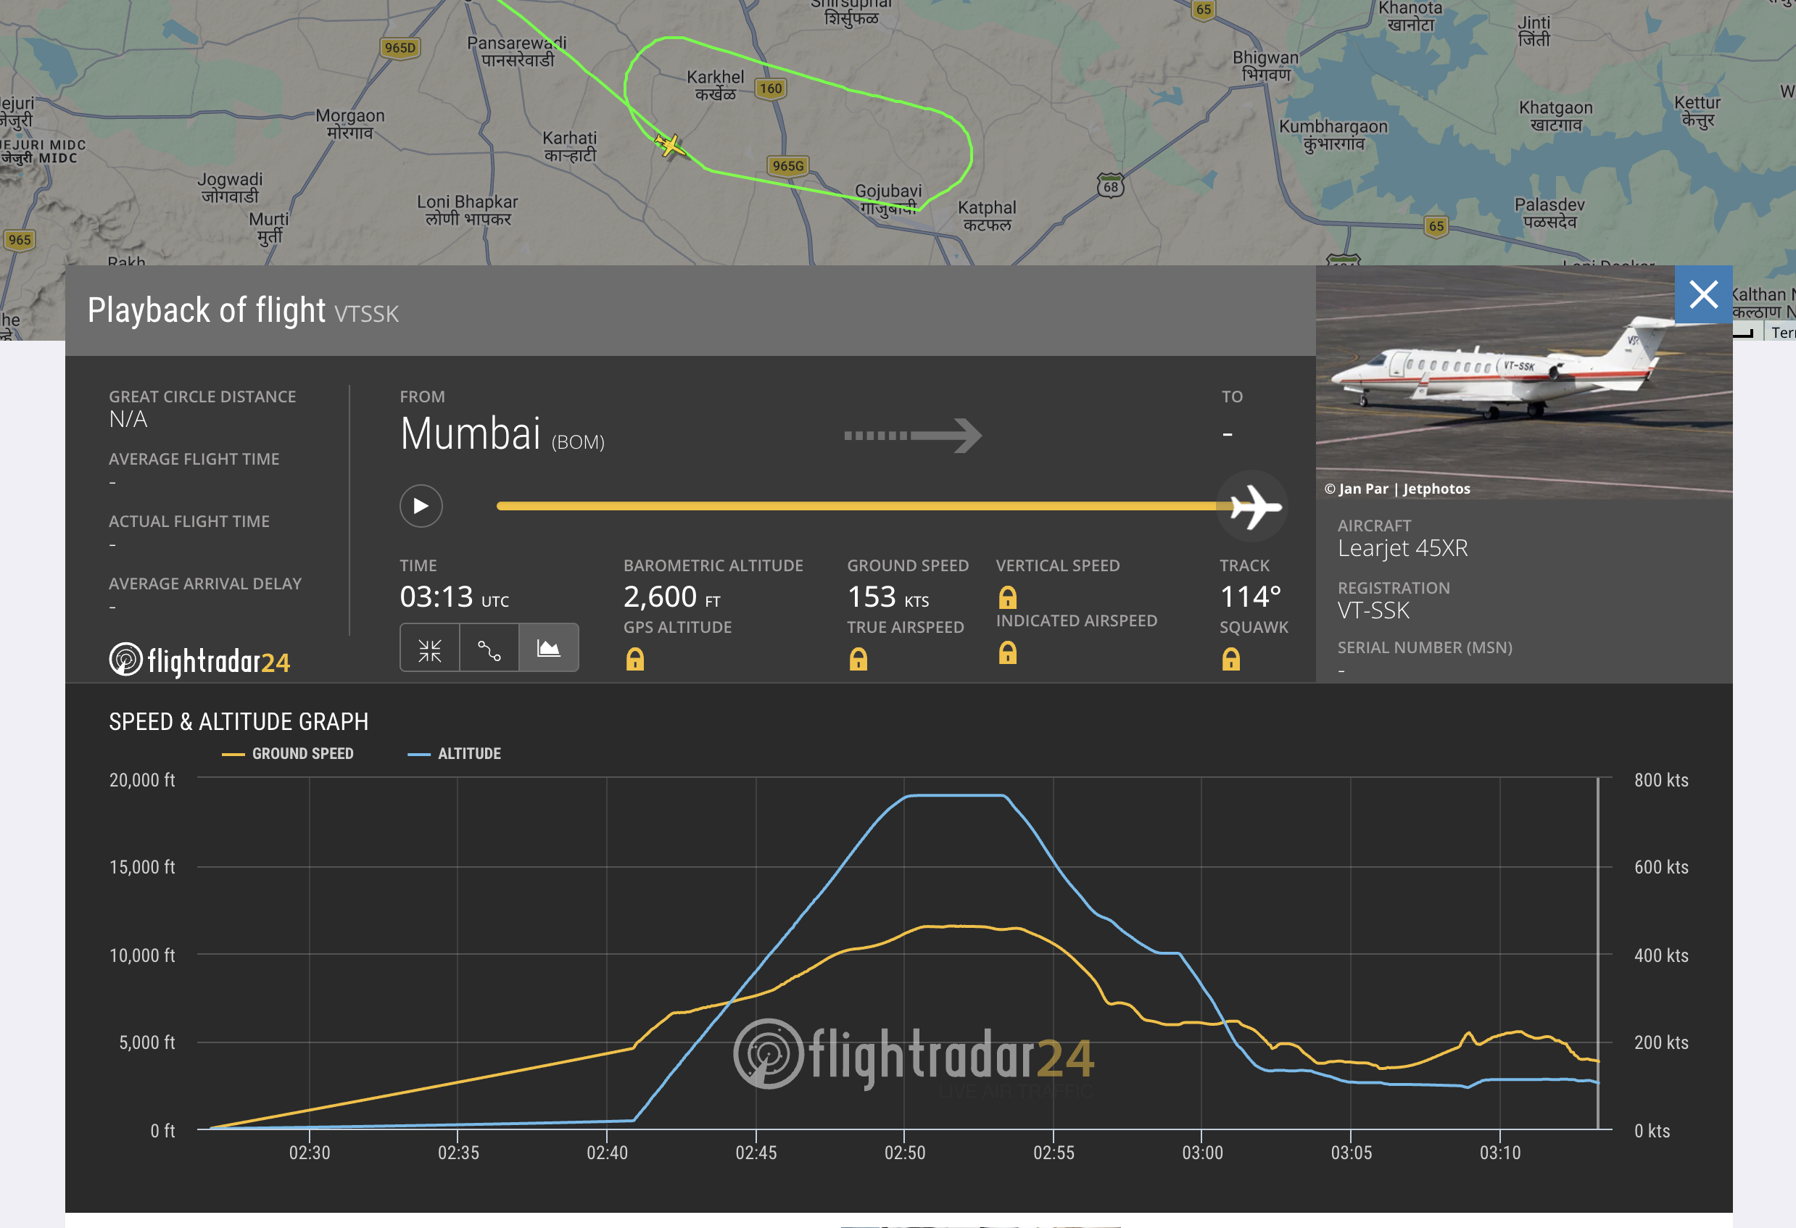Click the route 965G shield on the map
The image size is (1796, 1228).
point(787,166)
